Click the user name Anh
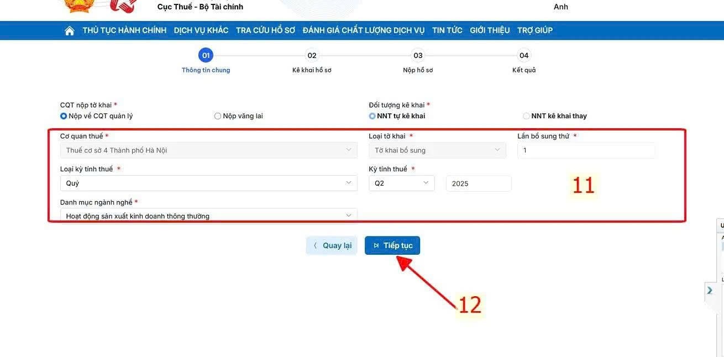The image size is (724, 357). pos(561,7)
